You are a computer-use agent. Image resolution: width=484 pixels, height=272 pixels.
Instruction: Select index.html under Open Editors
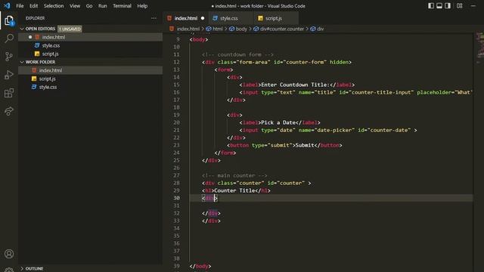91,37
